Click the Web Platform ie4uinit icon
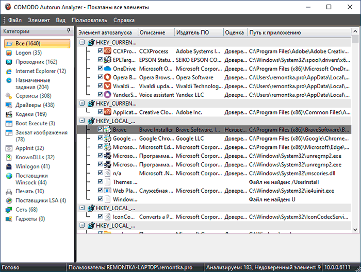Viewport: 361px width, 272px height. [x=107, y=191]
